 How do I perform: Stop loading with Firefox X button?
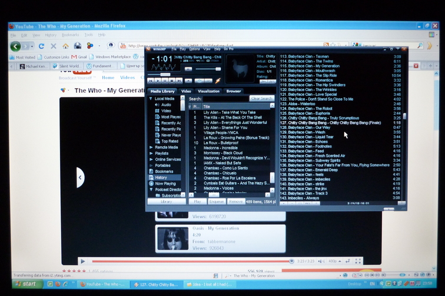(x=54, y=46)
